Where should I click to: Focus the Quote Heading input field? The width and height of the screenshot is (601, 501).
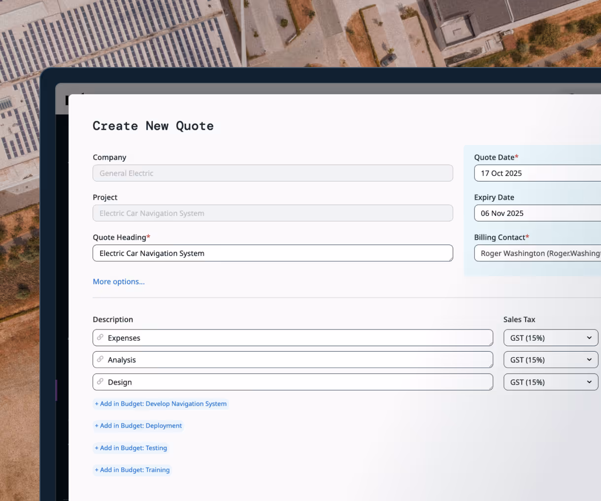(273, 253)
